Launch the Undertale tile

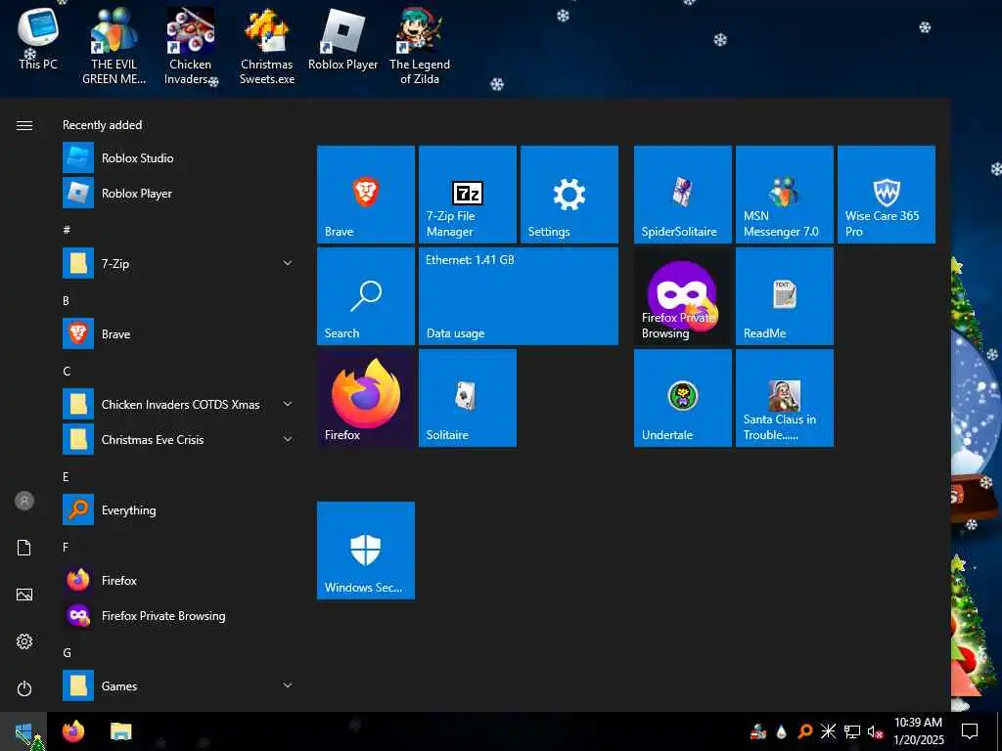pyautogui.click(x=682, y=398)
